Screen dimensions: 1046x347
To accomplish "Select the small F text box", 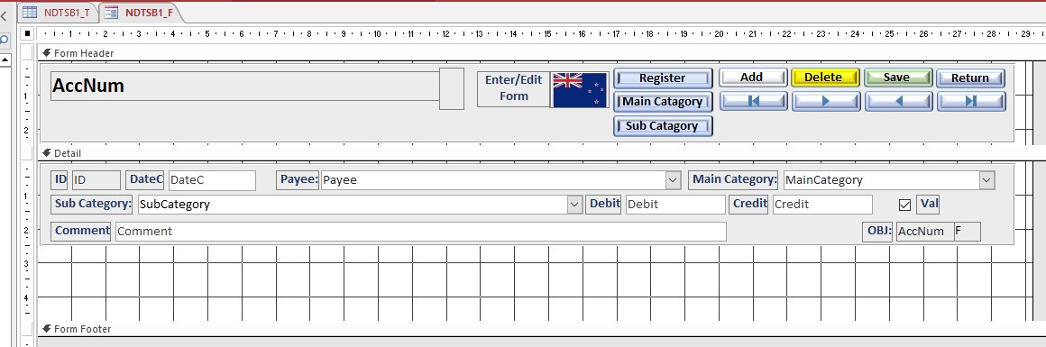I will point(968,232).
